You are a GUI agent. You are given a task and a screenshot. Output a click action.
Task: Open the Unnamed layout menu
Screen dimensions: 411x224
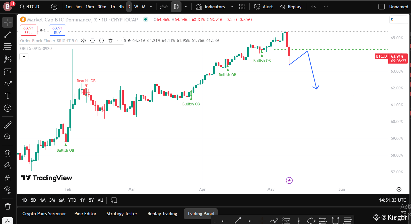click(399, 7)
